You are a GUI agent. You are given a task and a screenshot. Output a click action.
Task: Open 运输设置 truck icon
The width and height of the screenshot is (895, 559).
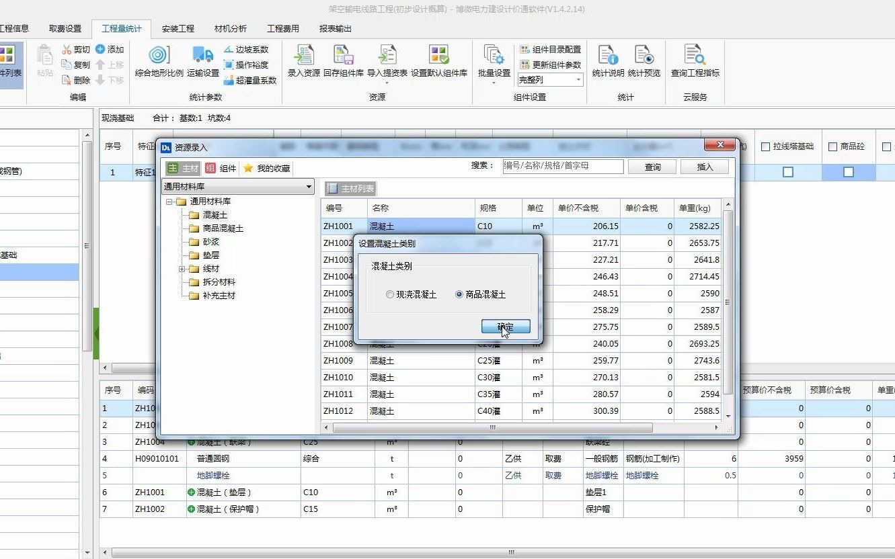pos(202,55)
